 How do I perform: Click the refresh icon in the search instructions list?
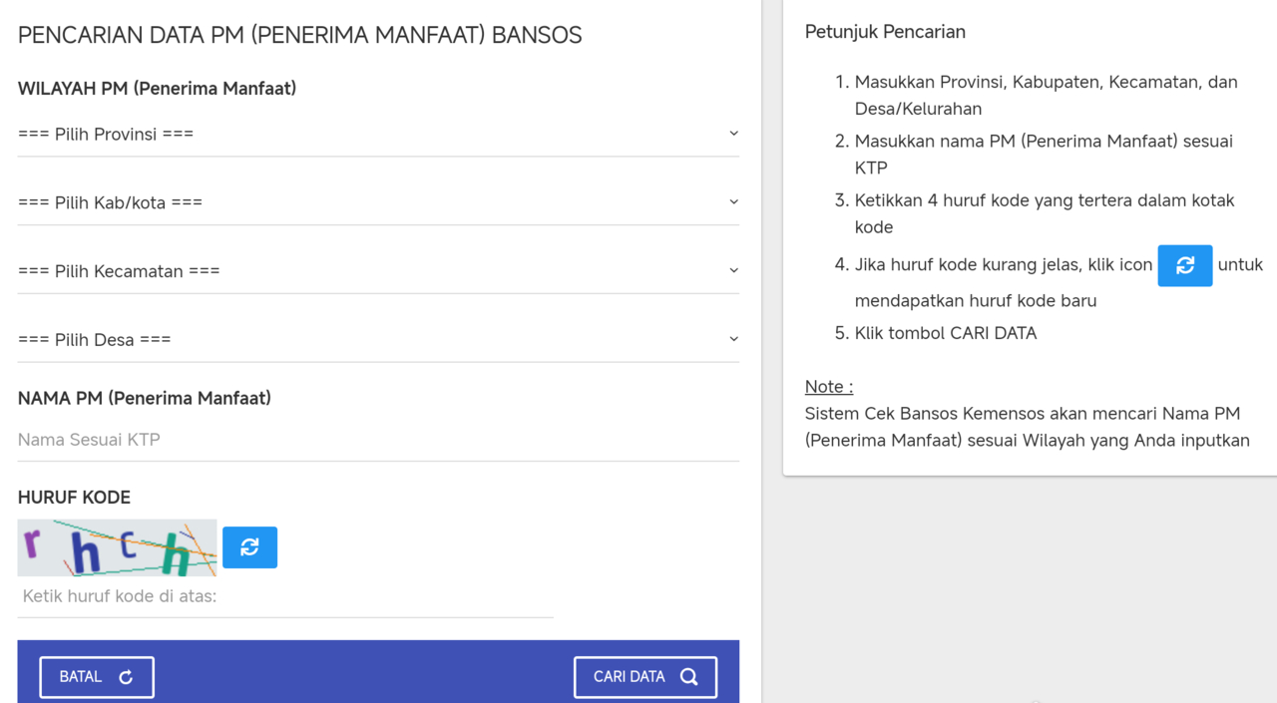coord(1184,265)
